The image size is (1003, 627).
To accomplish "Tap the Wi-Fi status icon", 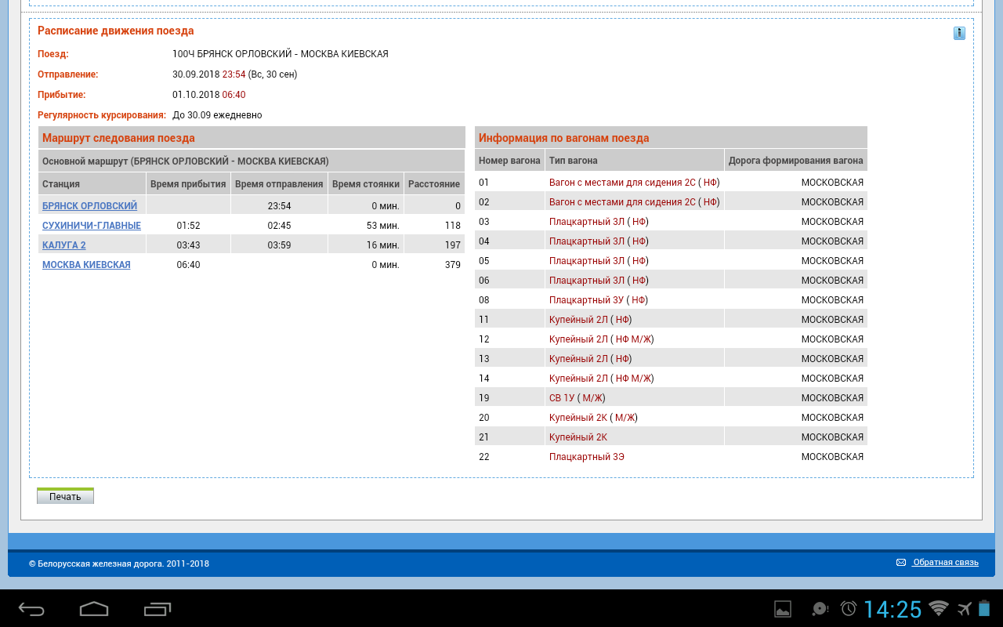I will pos(938,608).
